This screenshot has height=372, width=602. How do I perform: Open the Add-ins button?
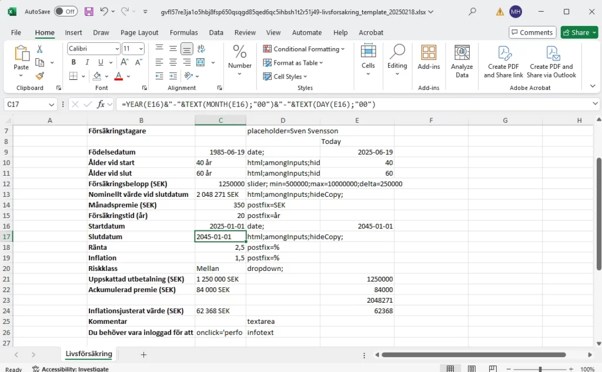429,58
